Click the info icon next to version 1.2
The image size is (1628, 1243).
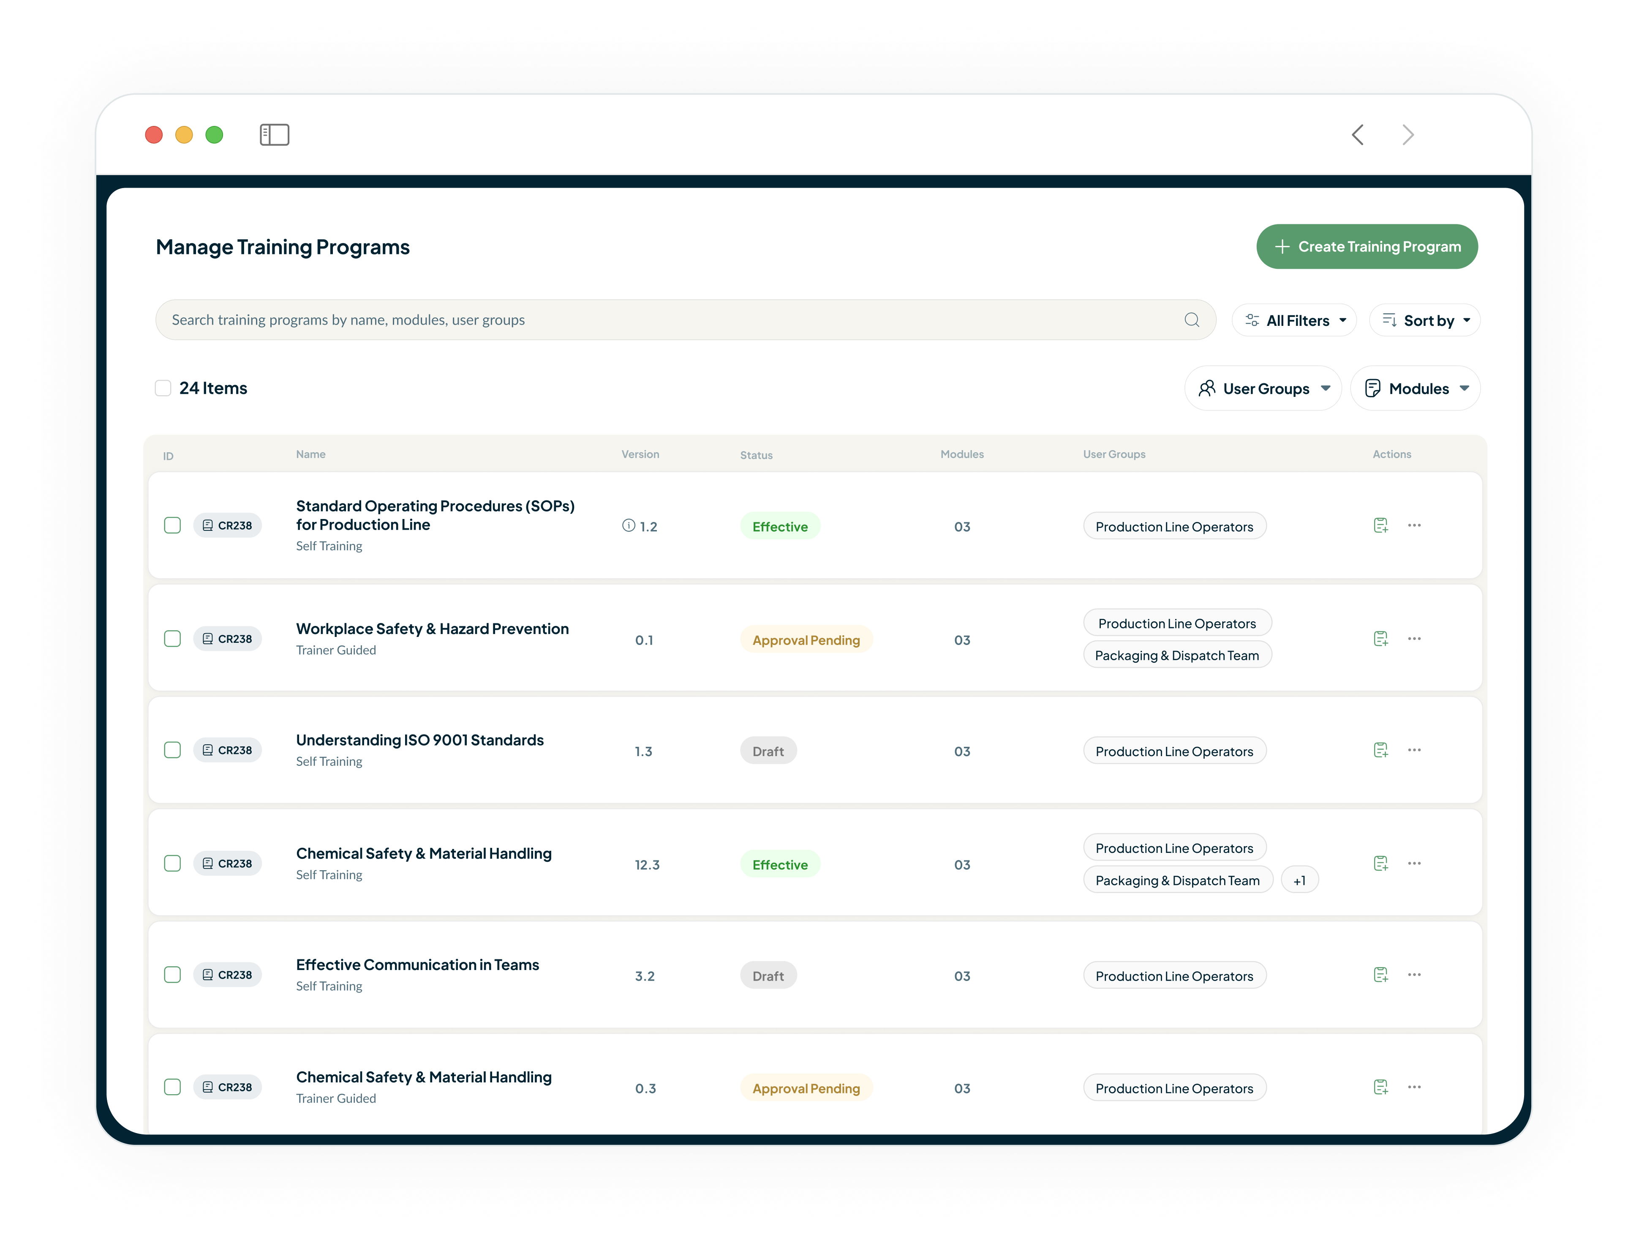click(x=626, y=525)
